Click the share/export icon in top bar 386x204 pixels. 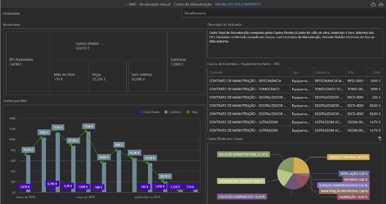[x=373, y=4]
